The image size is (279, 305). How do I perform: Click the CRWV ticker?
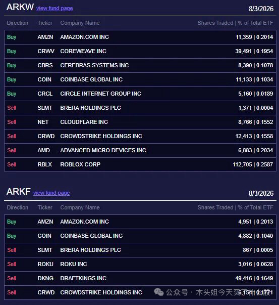46,51
